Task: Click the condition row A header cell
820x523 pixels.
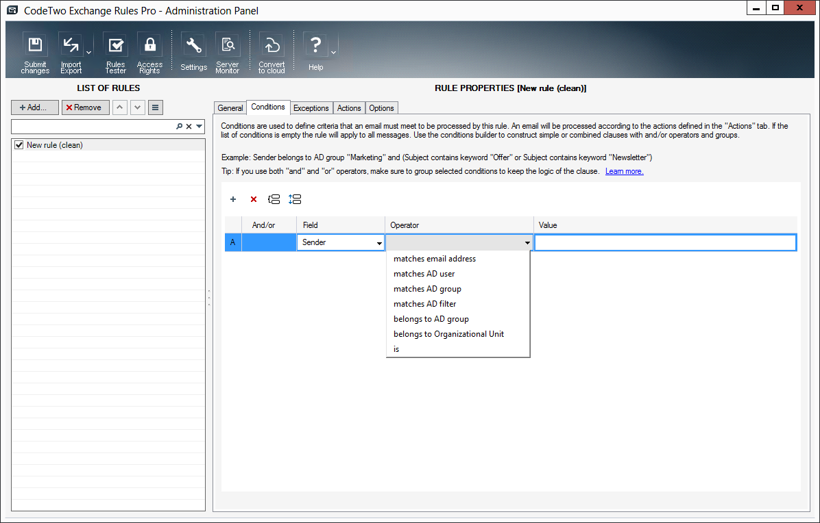Action: coord(233,243)
